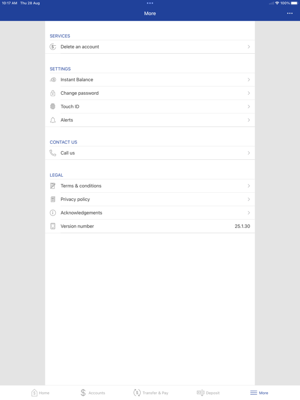Open the Accounts tab
Screen dimensions: 300x400
click(93, 393)
